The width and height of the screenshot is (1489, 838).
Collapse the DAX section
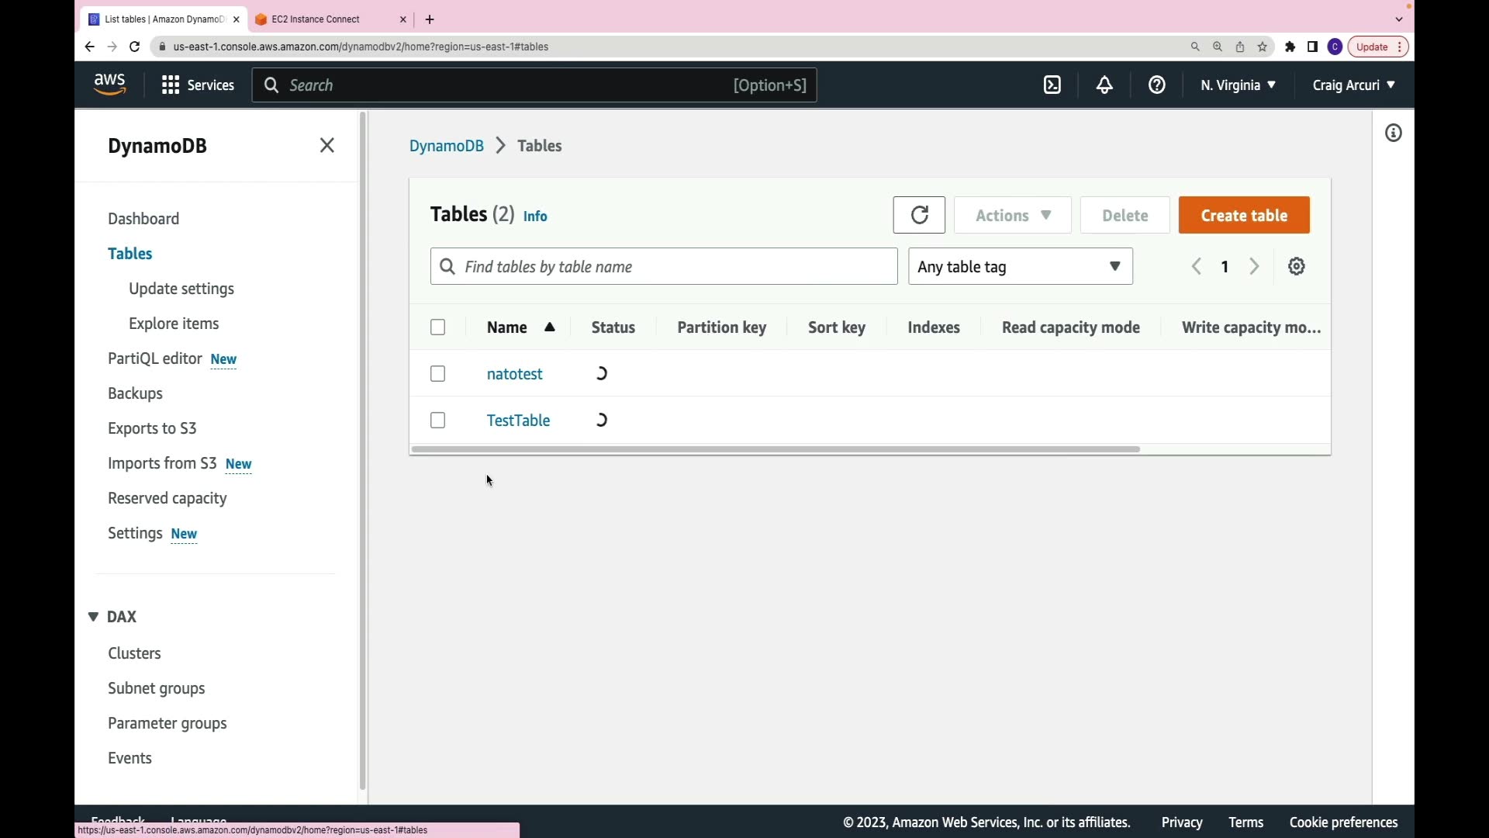click(93, 617)
